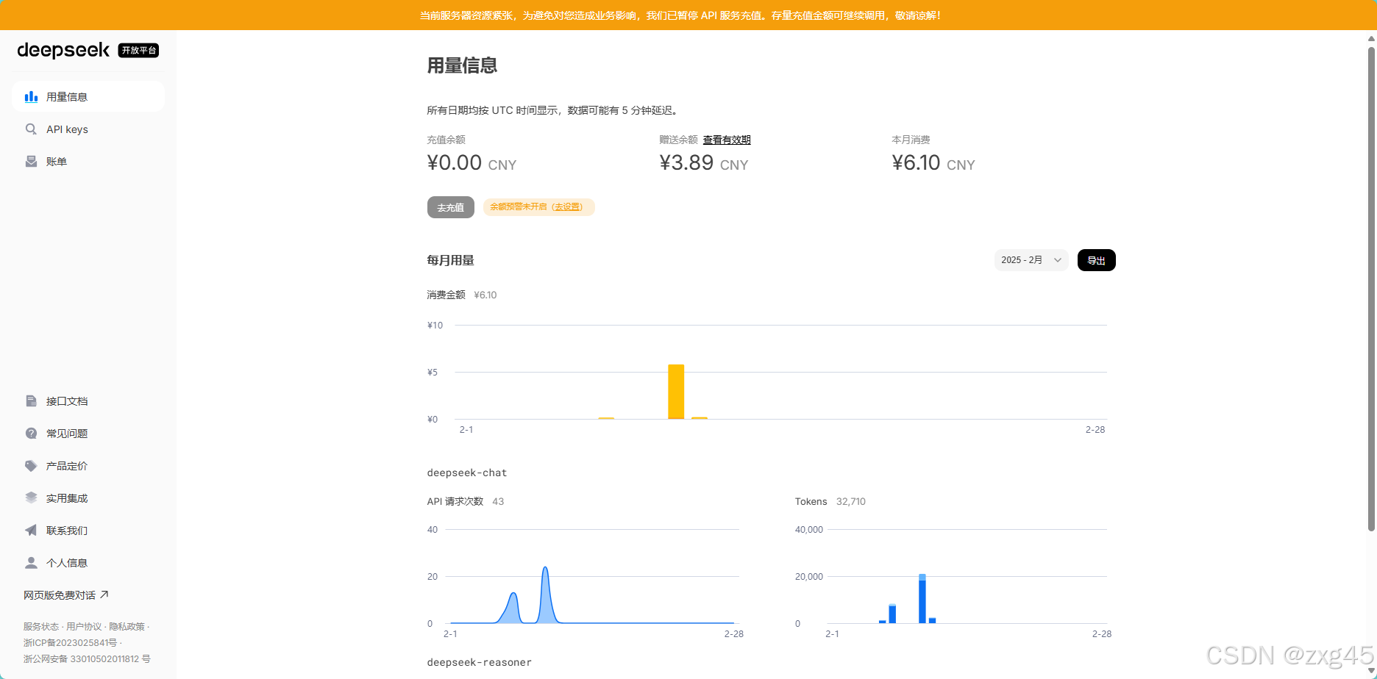
Task: Click the chevron in the month selector
Action: click(1058, 260)
